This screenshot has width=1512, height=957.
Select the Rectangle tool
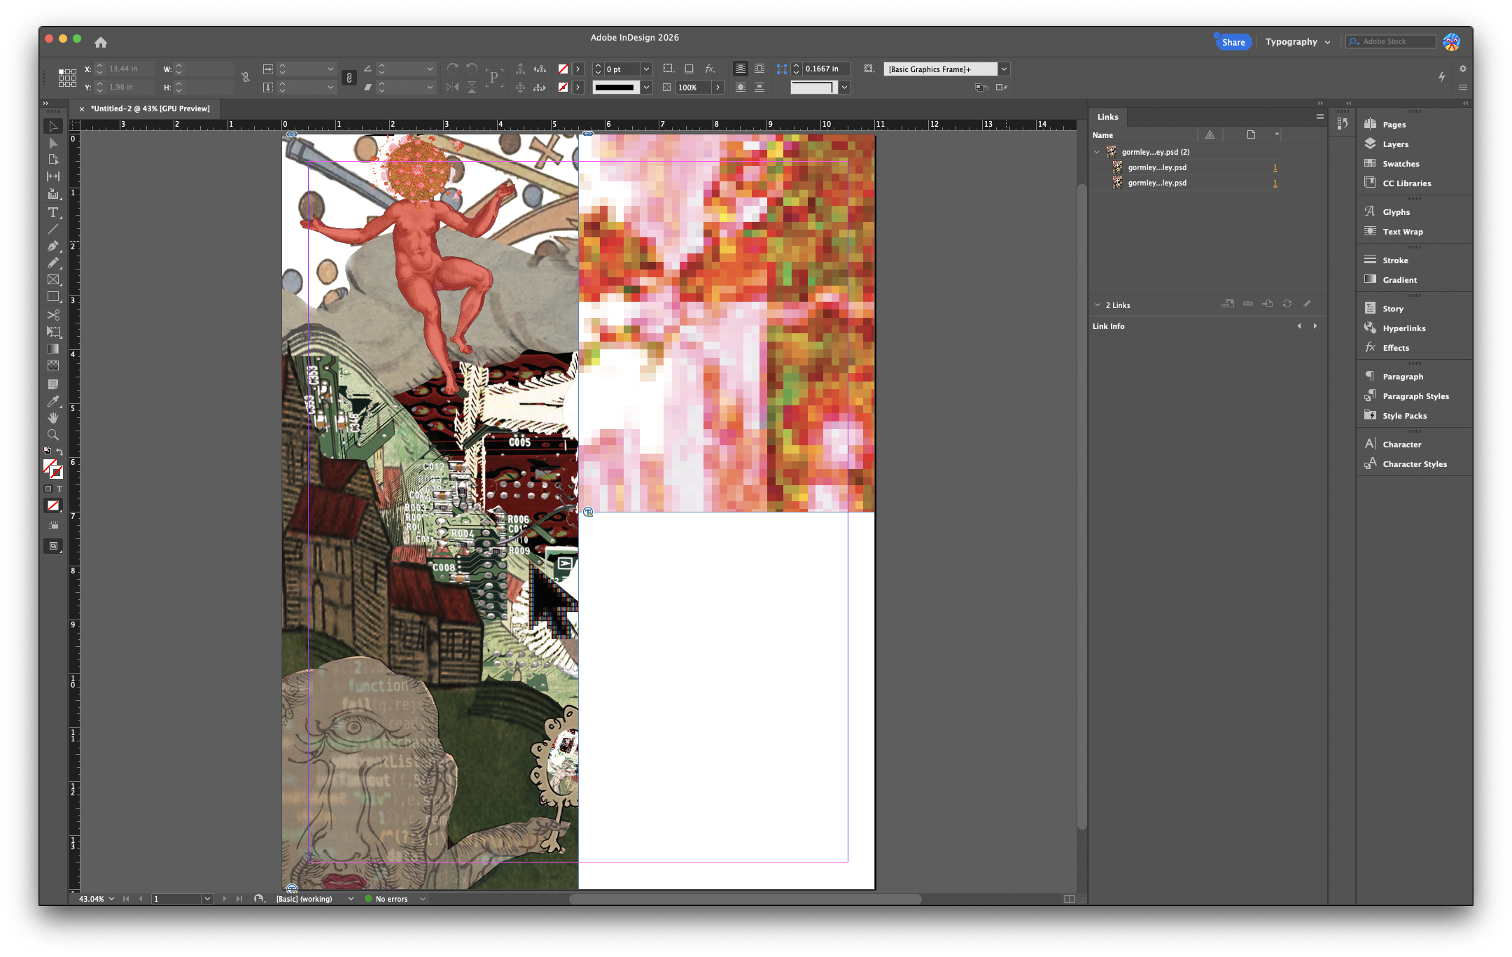(x=53, y=297)
